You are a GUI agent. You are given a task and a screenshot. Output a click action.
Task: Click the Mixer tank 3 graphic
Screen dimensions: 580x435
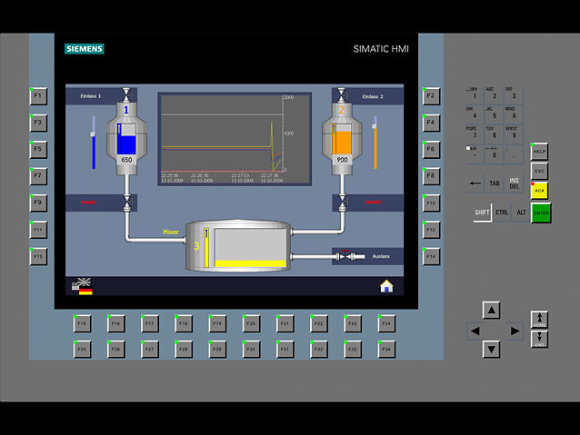click(238, 246)
